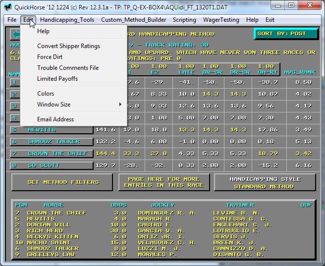Screen dimensions: 325x266
Task: Toggle Handicapping Style Standard Method button
Action: coord(264,182)
